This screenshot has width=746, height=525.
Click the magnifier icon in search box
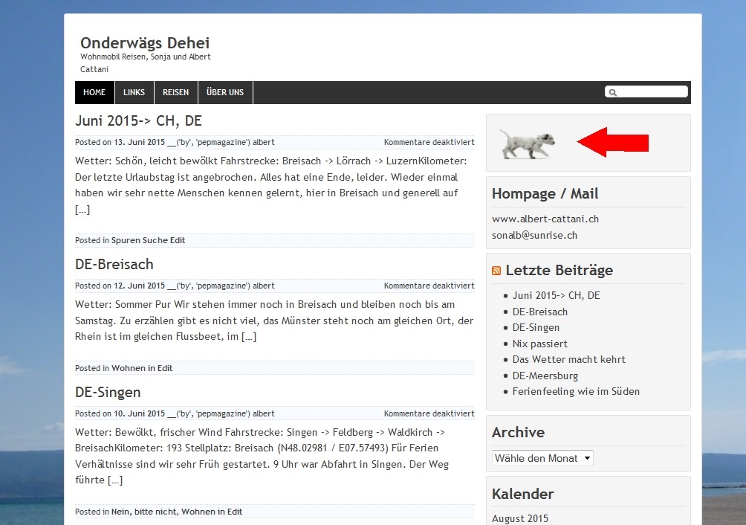pos(613,93)
